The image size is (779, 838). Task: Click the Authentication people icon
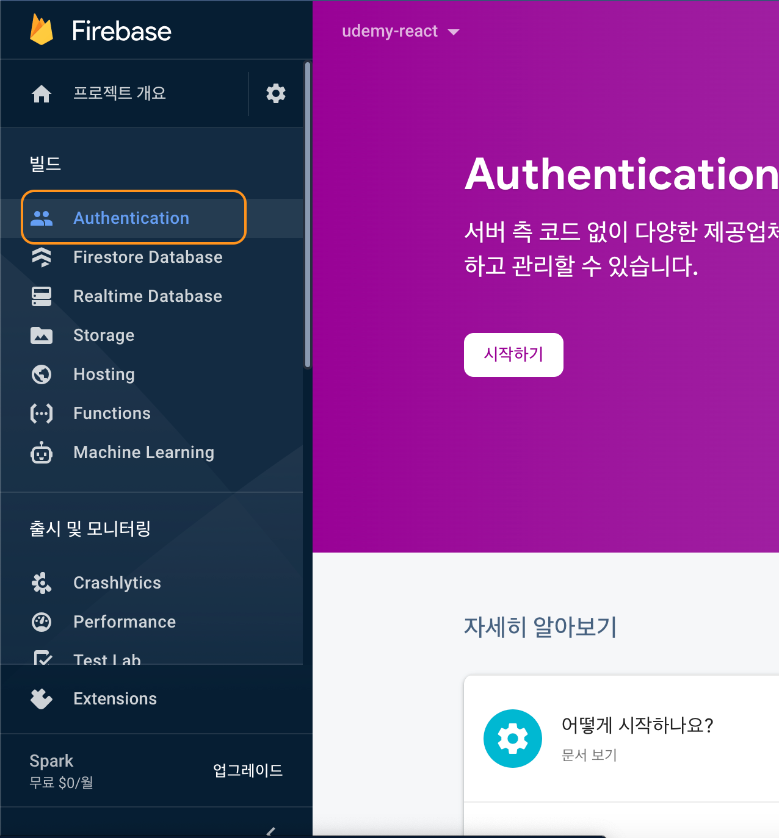point(42,218)
